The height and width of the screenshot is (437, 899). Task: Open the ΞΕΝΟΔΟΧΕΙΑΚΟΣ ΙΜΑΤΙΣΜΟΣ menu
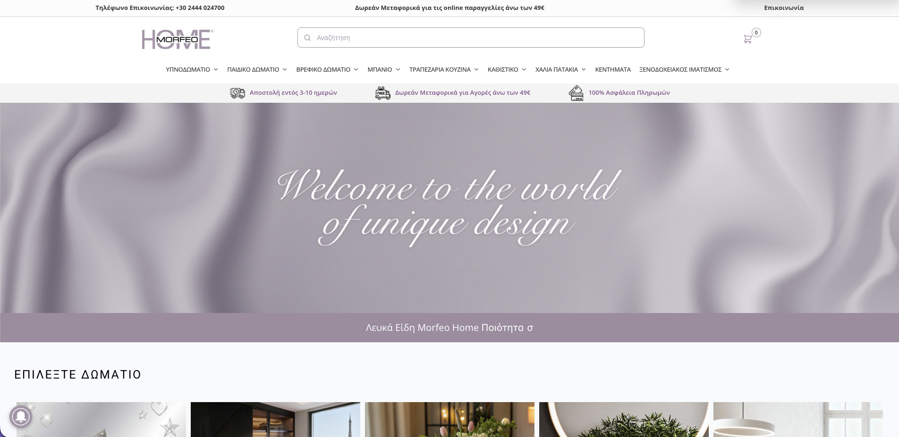[x=684, y=69]
